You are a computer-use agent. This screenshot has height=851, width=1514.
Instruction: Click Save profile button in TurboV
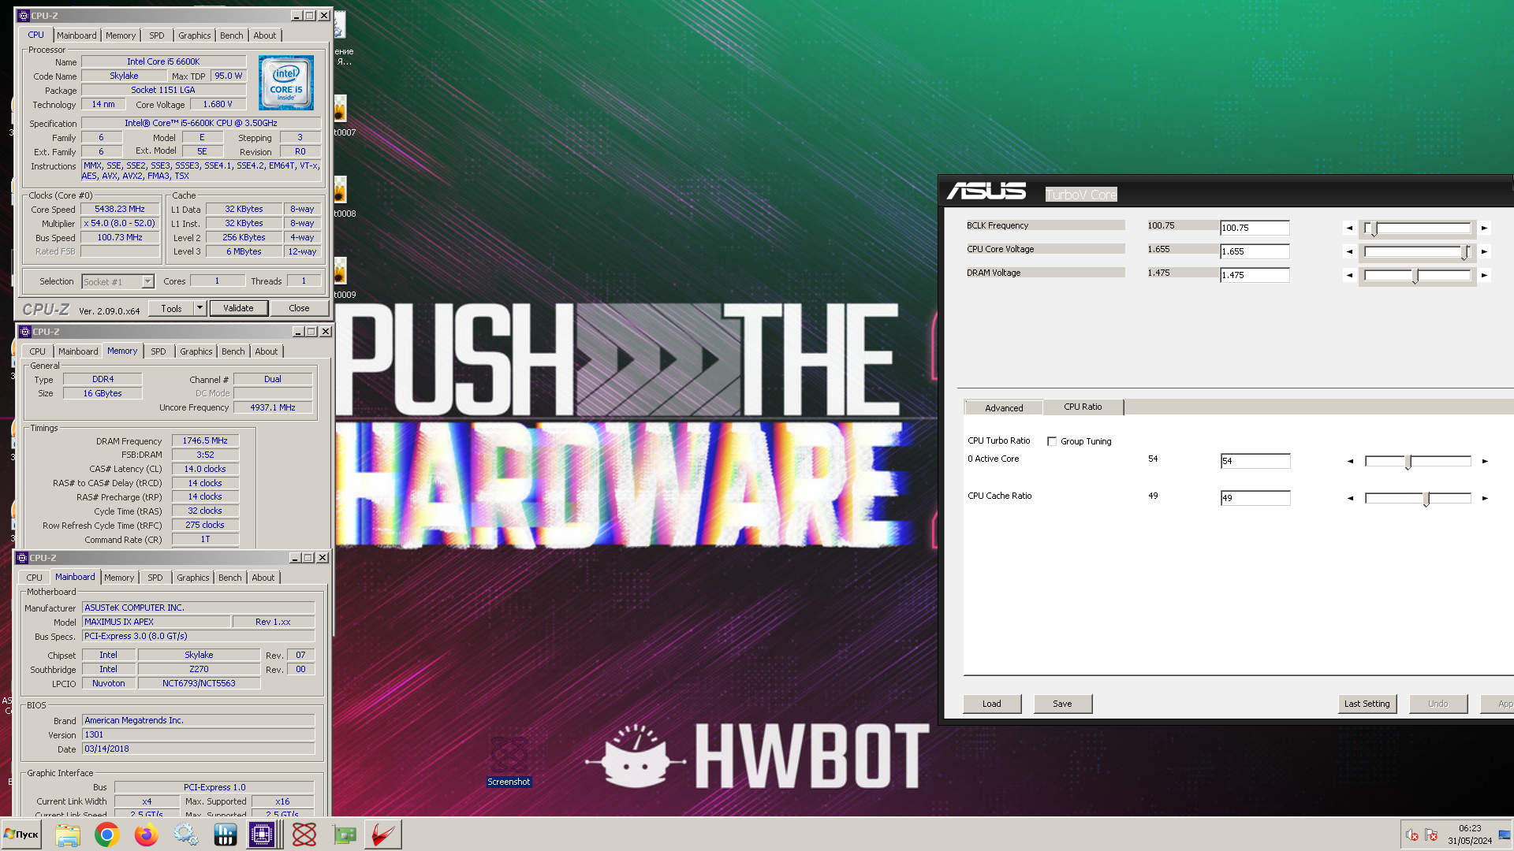[x=1062, y=704]
